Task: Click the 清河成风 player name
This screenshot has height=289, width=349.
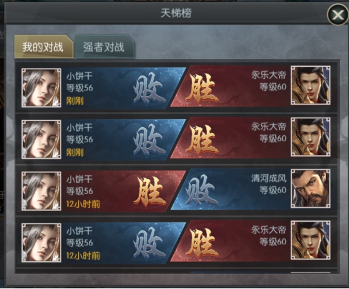Action: (x=268, y=178)
